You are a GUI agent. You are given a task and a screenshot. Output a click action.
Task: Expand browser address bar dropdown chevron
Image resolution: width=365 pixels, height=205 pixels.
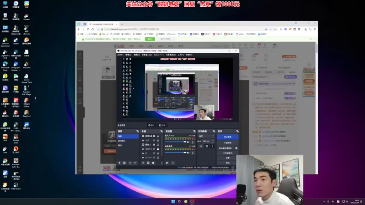(x=275, y=29)
